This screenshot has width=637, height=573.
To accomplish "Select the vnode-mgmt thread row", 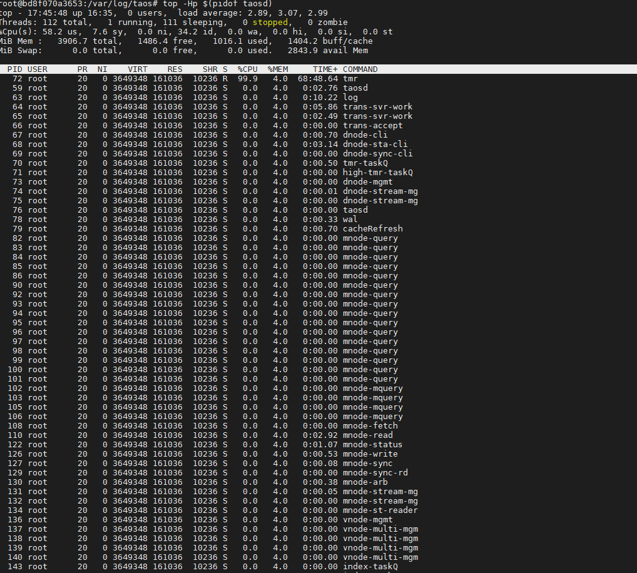I will 188,520.
